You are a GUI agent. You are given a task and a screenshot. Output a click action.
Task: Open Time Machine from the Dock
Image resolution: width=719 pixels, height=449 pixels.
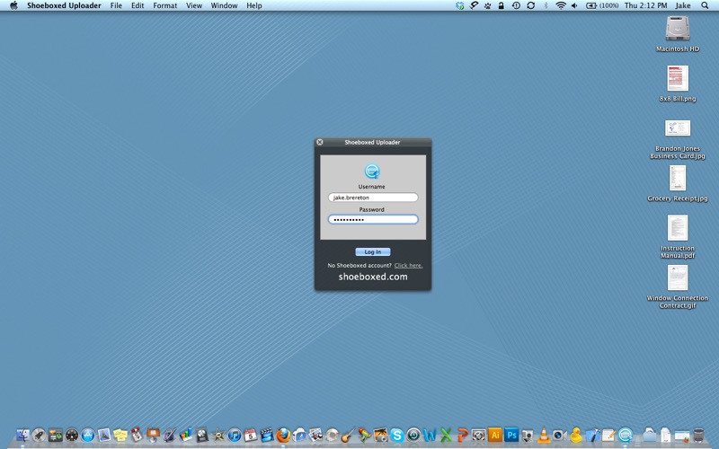coord(413,435)
